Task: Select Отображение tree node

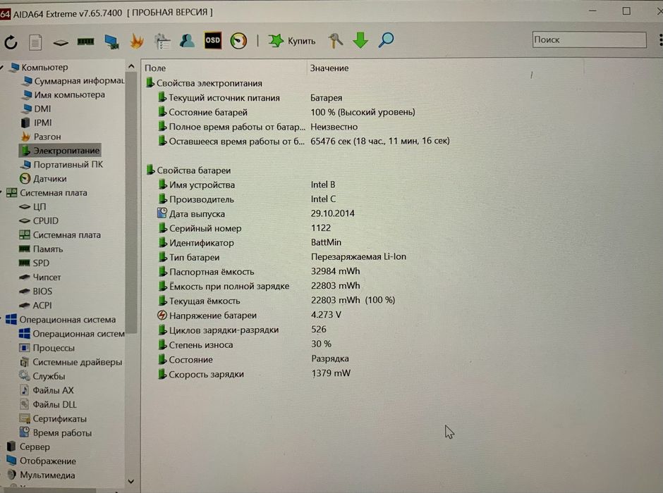Action: pyautogui.click(x=42, y=461)
